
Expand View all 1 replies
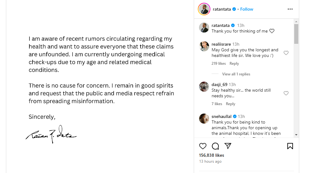(236, 74)
